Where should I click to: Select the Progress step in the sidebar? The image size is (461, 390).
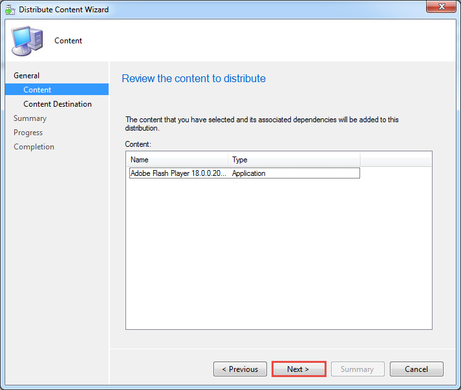(x=28, y=133)
